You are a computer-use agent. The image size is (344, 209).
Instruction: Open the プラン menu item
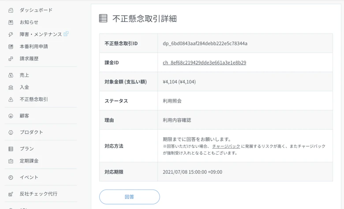click(x=26, y=149)
